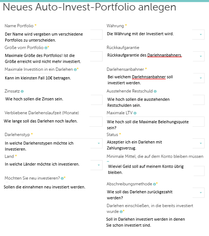The width and height of the screenshot is (209, 236).
Task: Click the Abschreibungsmethode info icon
Action: [x=154, y=184]
